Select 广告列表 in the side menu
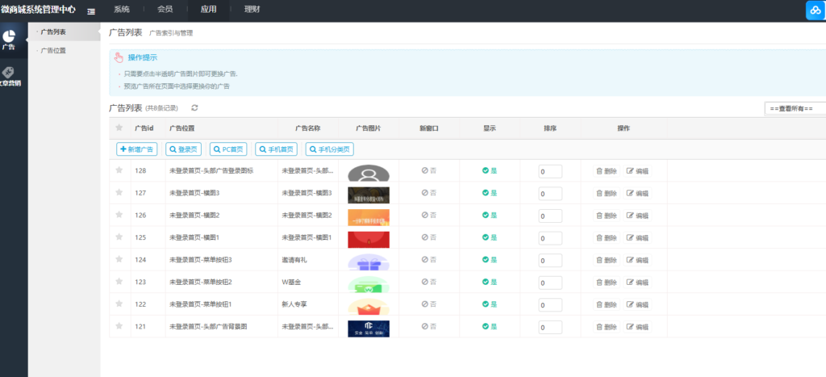 click(53, 32)
